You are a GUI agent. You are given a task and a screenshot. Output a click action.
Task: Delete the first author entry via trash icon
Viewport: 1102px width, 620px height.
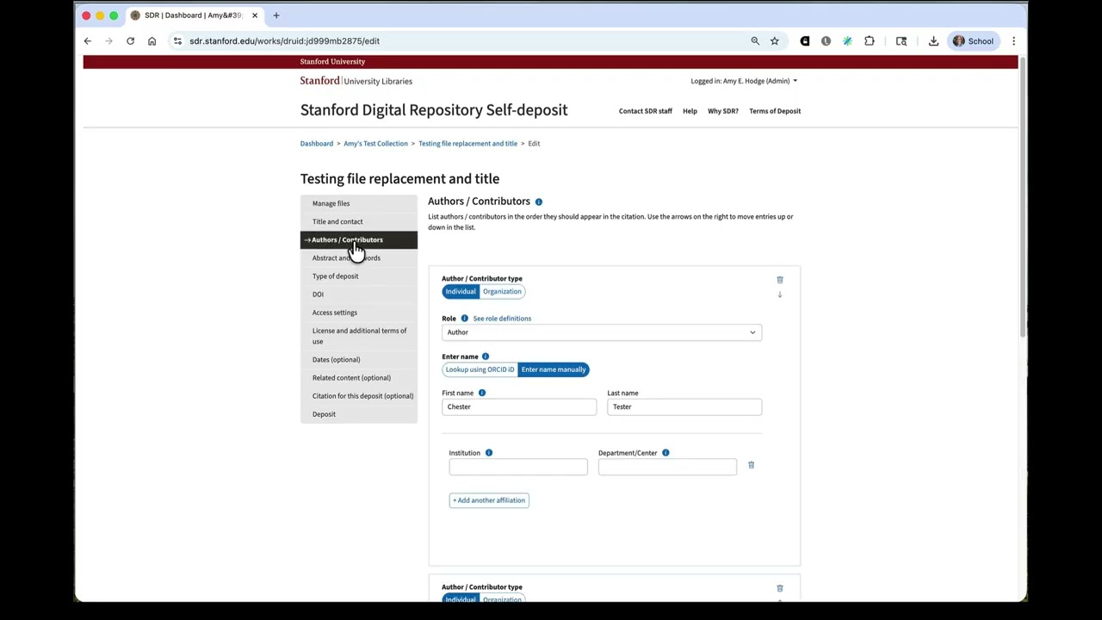[780, 280]
